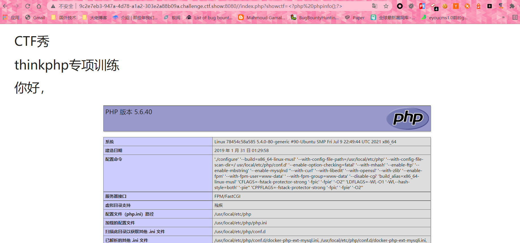Image resolution: width=520 pixels, height=243 pixels.
Task: Click the address bar URL text
Action: pos(210,6)
